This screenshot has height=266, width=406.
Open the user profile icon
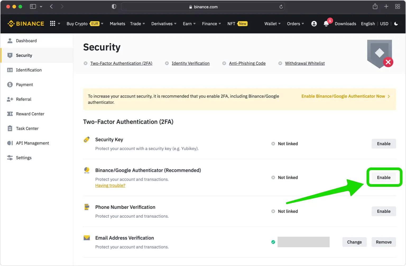pyautogui.click(x=314, y=24)
